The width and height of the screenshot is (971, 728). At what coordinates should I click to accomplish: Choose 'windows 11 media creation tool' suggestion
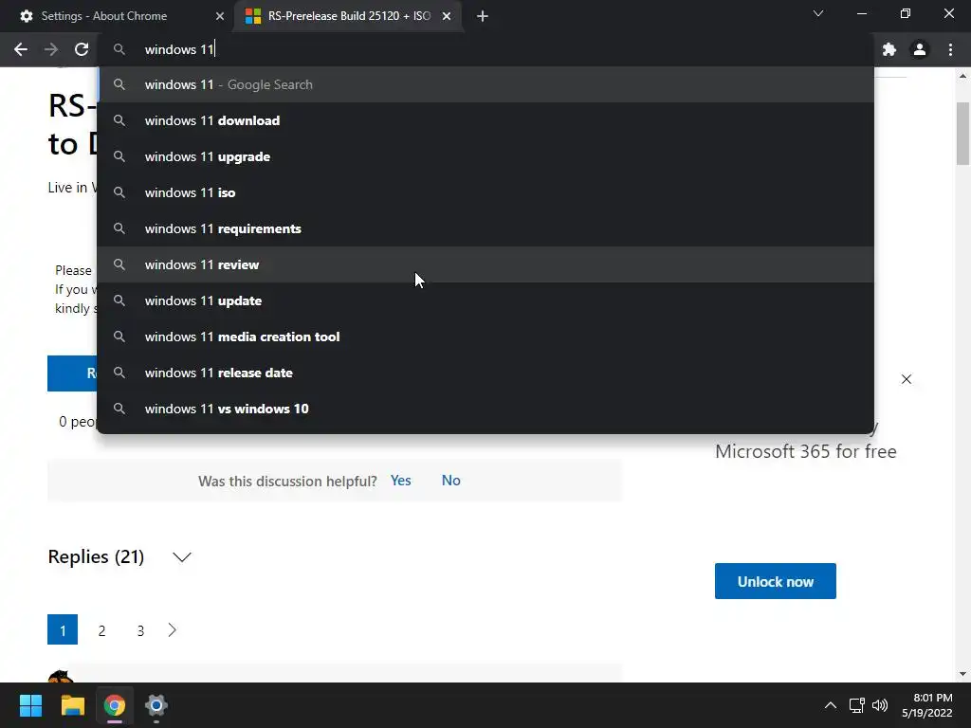click(485, 337)
